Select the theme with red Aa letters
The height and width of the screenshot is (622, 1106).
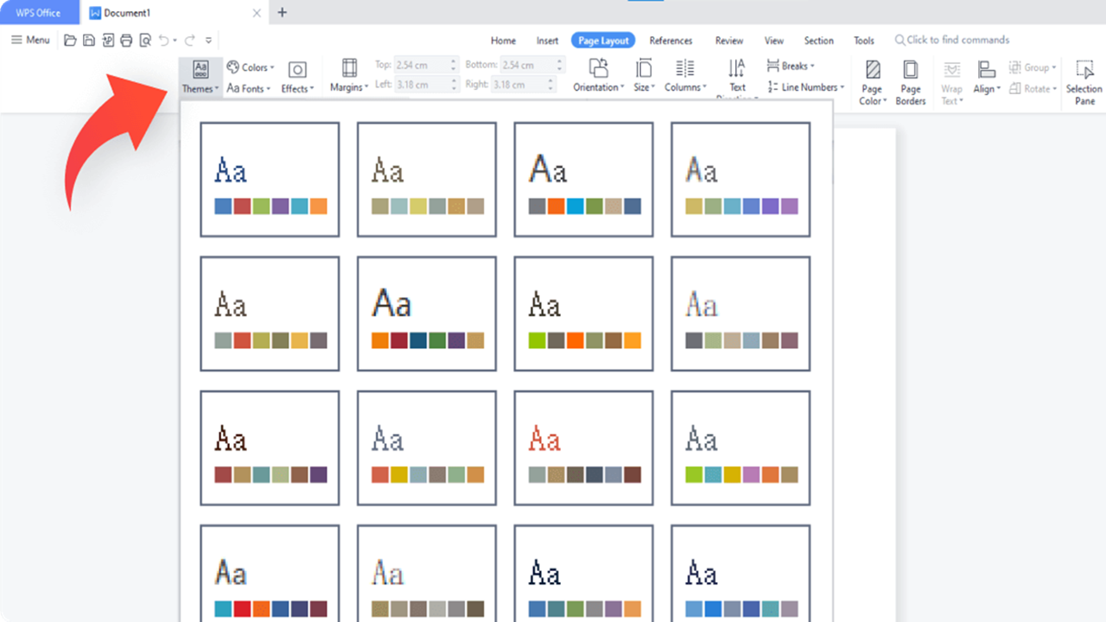coord(583,447)
